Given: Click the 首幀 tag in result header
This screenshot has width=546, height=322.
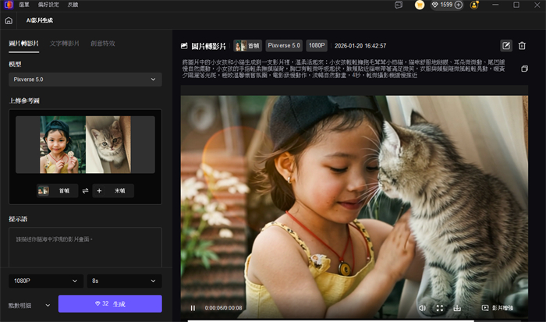Looking at the screenshot, I should pos(247,45).
